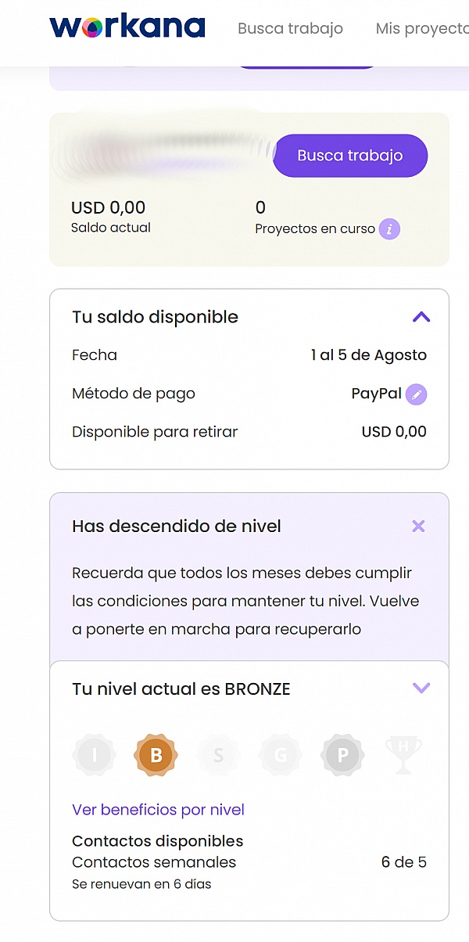Viewport: 469px width, 942px height.
Task: Open Ver beneficios por nivel link
Action: (158, 810)
